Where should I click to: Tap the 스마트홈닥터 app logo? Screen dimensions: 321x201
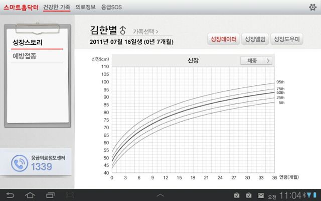point(21,8)
